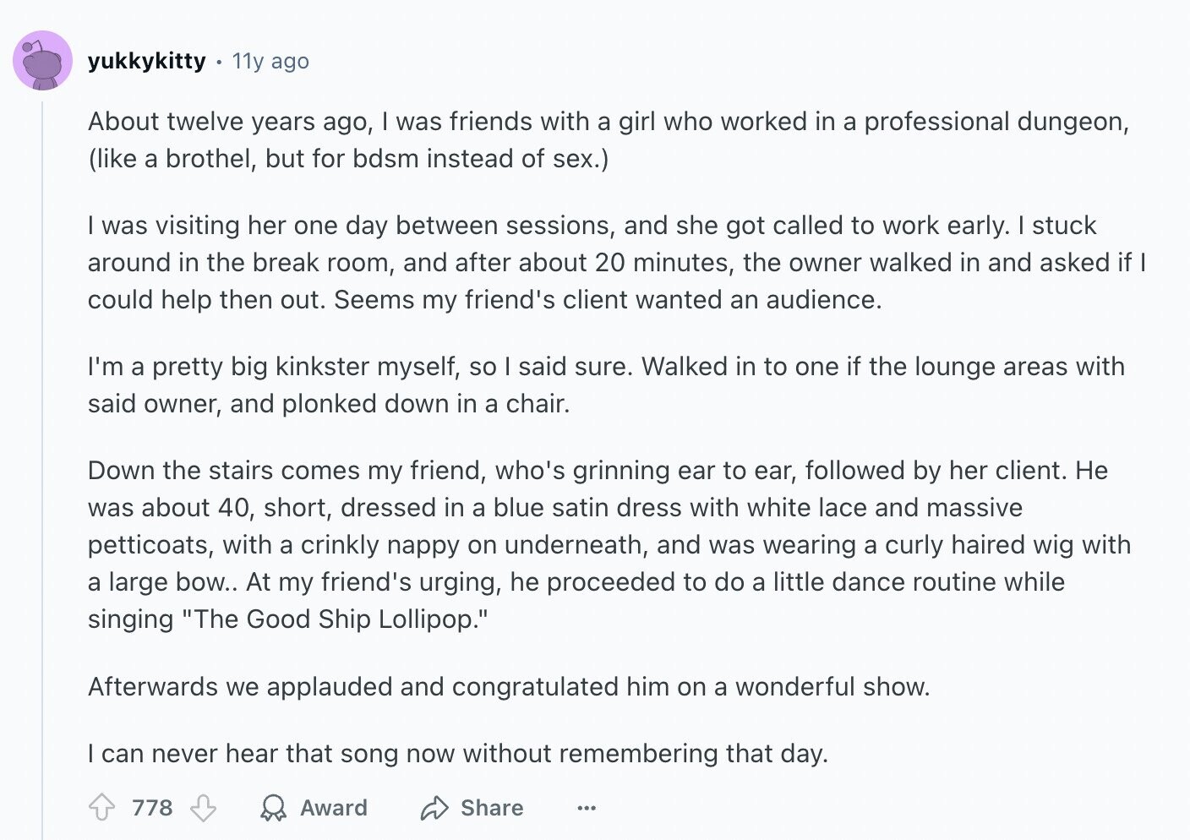
Task: Click the 778 vote count
Action: coord(152,808)
